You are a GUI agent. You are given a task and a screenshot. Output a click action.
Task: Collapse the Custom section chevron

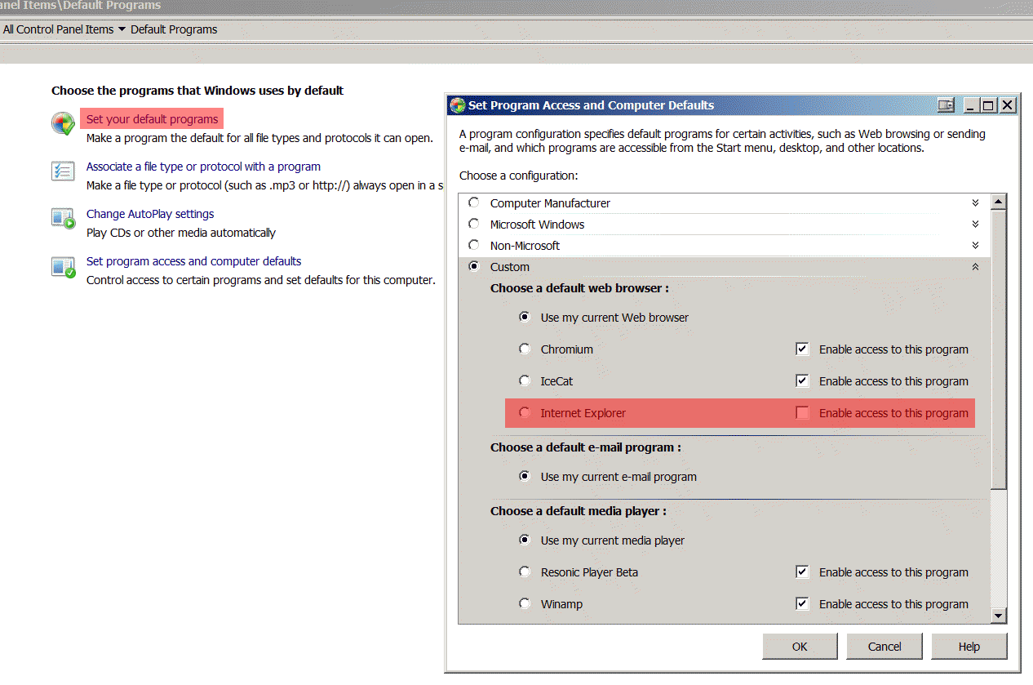(x=975, y=266)
